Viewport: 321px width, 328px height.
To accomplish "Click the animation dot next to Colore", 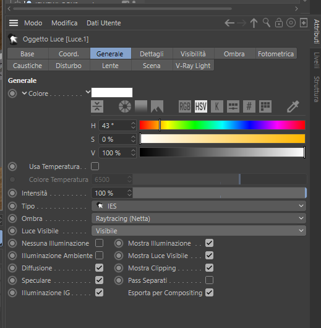I will (x=12, y=93).
